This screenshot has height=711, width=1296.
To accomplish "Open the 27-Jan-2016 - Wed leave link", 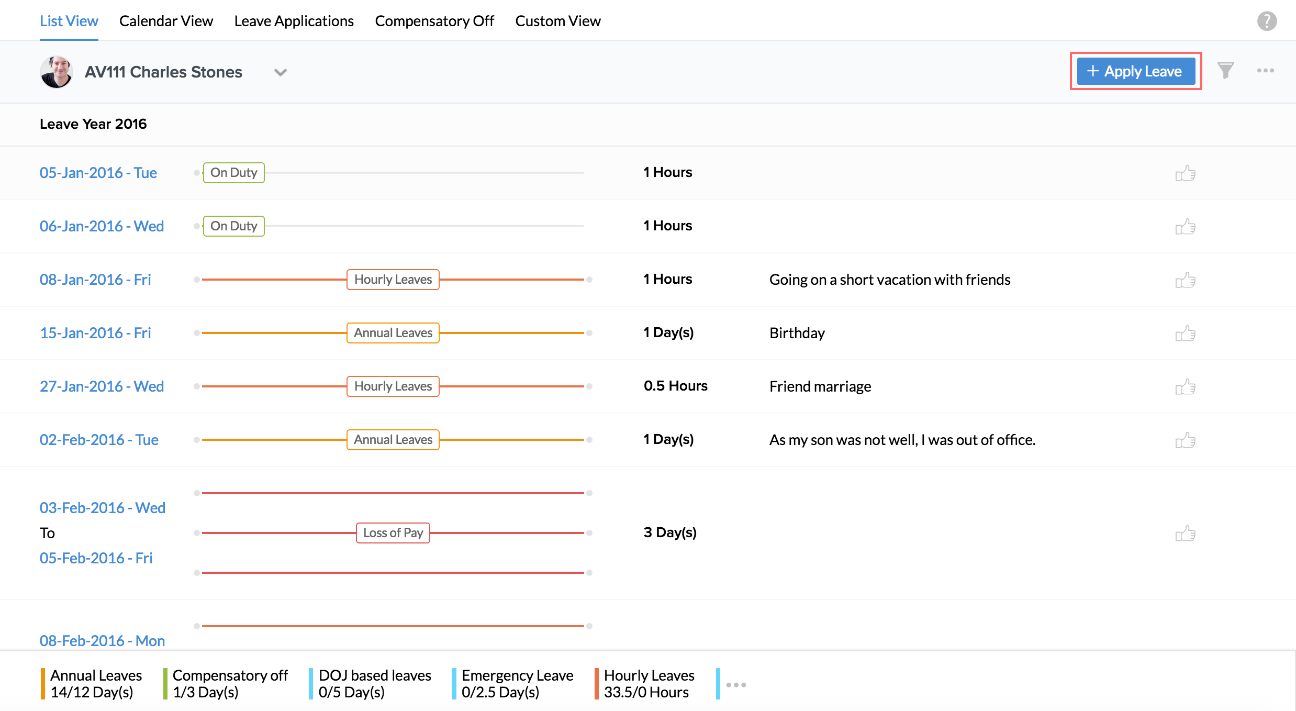I will tap(102, 386).
